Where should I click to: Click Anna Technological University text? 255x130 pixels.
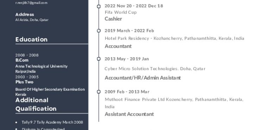[x=42, y=66]
